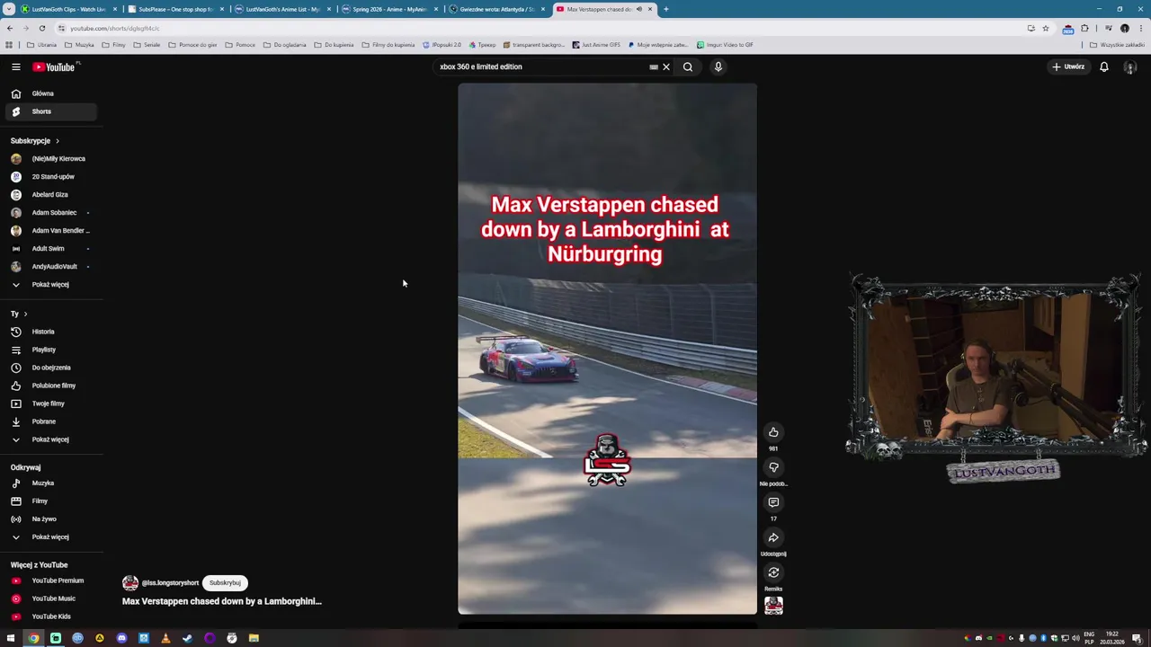Click the YouTube search input field
The height and width of the screenshot is (647, 1151).
click(x=540, y=66)
